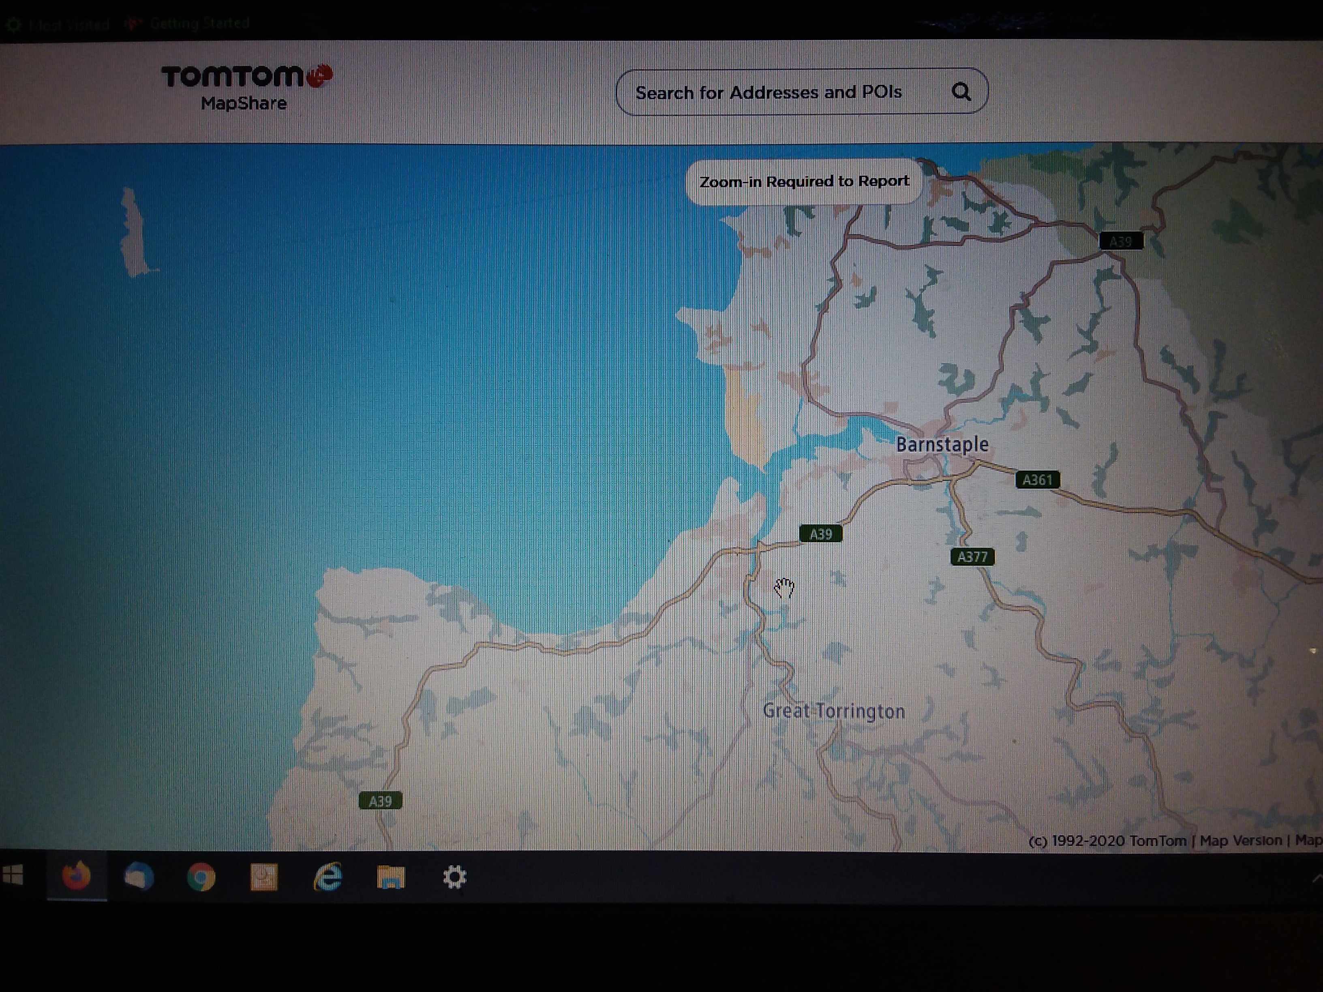This screenshot has width=1323, height=992.
Task: Open File Explorer from the taskbar
Action: click(x=391, y=877)
